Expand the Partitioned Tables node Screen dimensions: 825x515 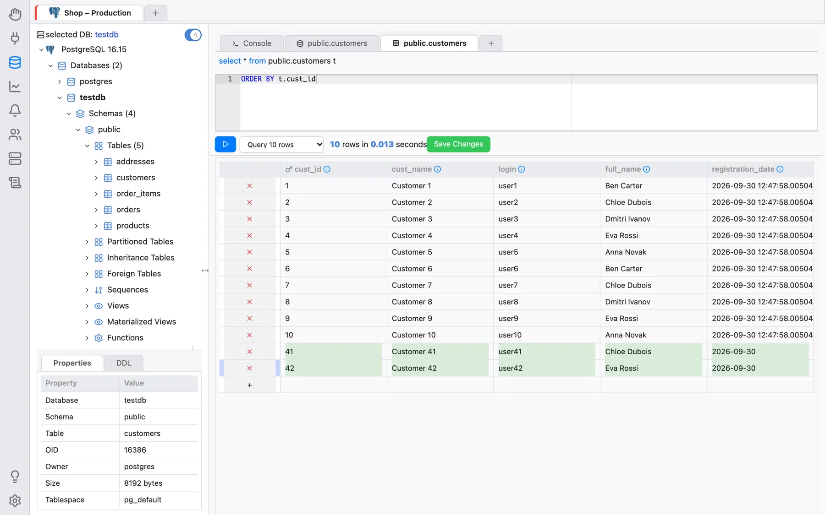(87, 242)
